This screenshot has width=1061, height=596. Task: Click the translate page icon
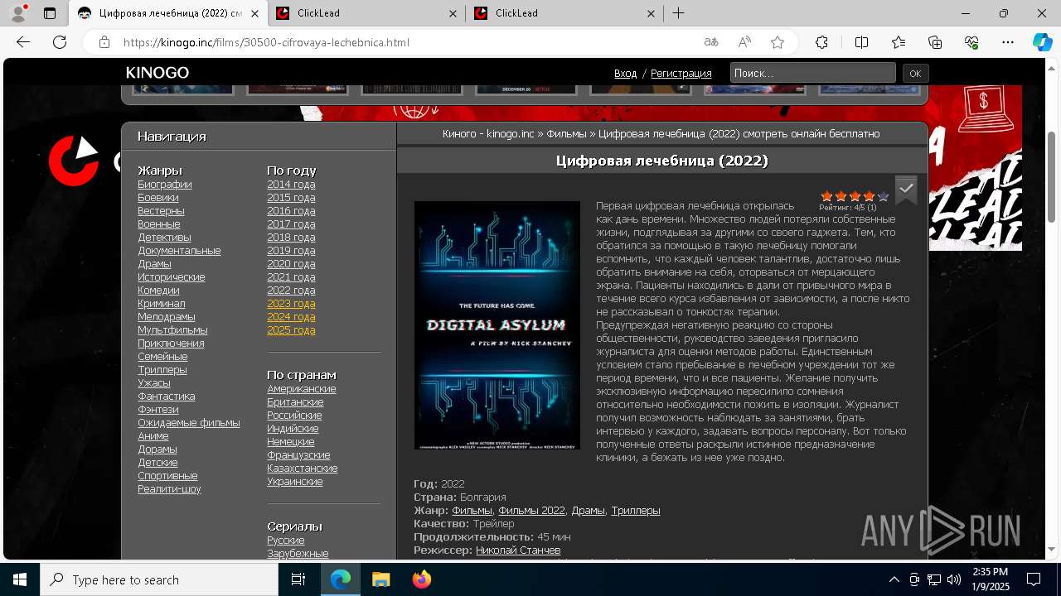click(711, 42)
